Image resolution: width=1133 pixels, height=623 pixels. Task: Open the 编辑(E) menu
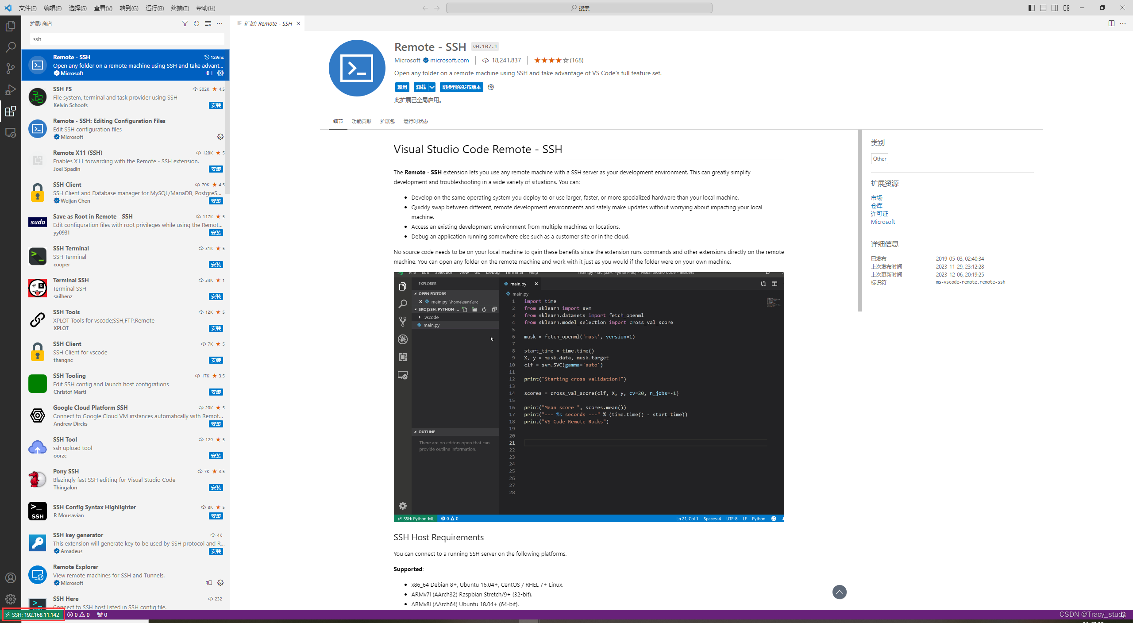pos(53,8)
